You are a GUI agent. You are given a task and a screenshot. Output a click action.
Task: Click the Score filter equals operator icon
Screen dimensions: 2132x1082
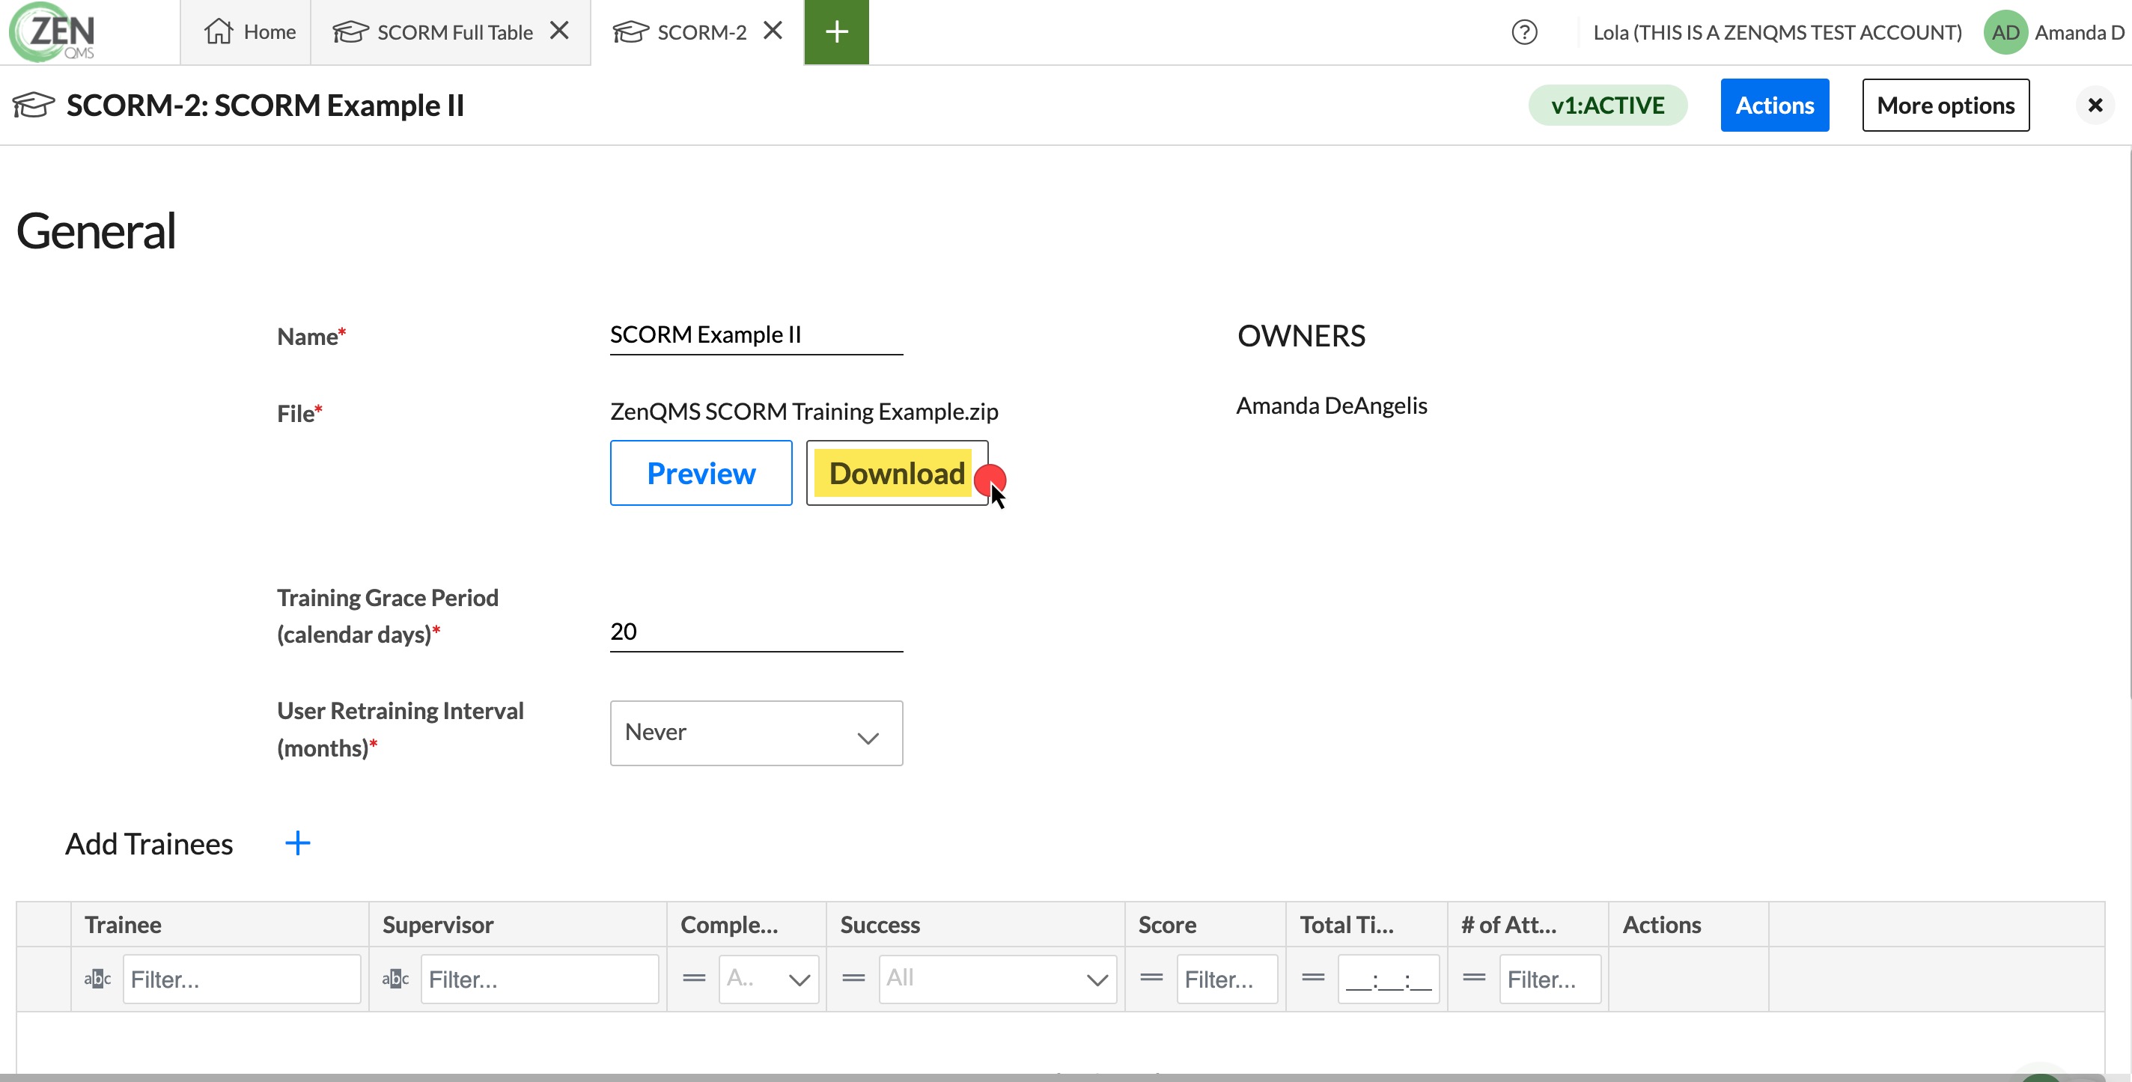[x=1151, y=977]
